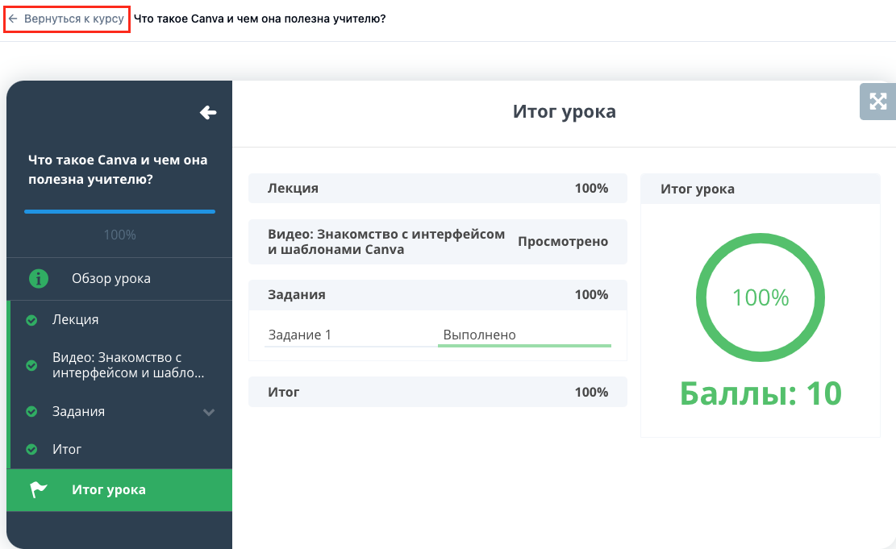Click the Выполнено status text
Viewport: 896px width, 549px height.
(479, 335)
